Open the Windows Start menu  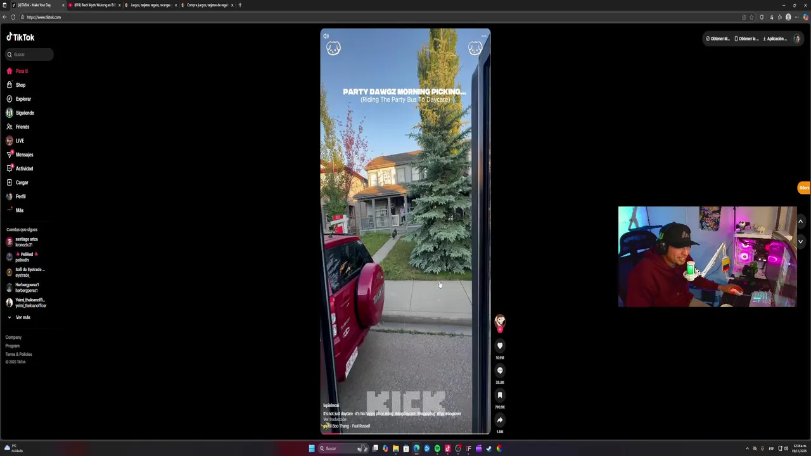[312, 448]
